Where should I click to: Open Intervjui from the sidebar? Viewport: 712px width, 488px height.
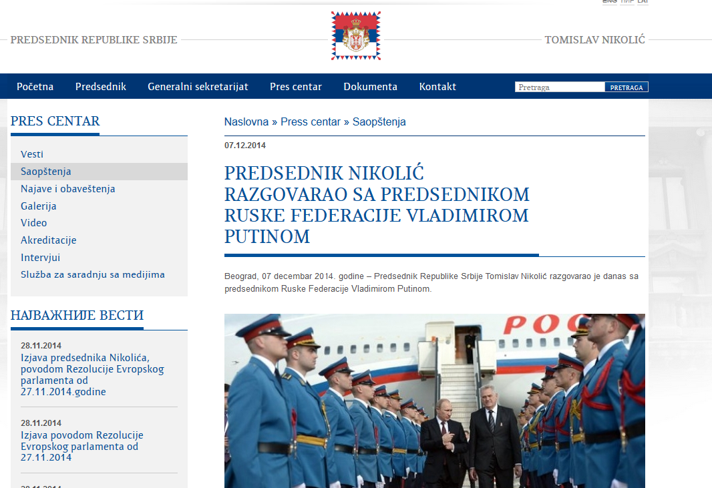[41, 258]
